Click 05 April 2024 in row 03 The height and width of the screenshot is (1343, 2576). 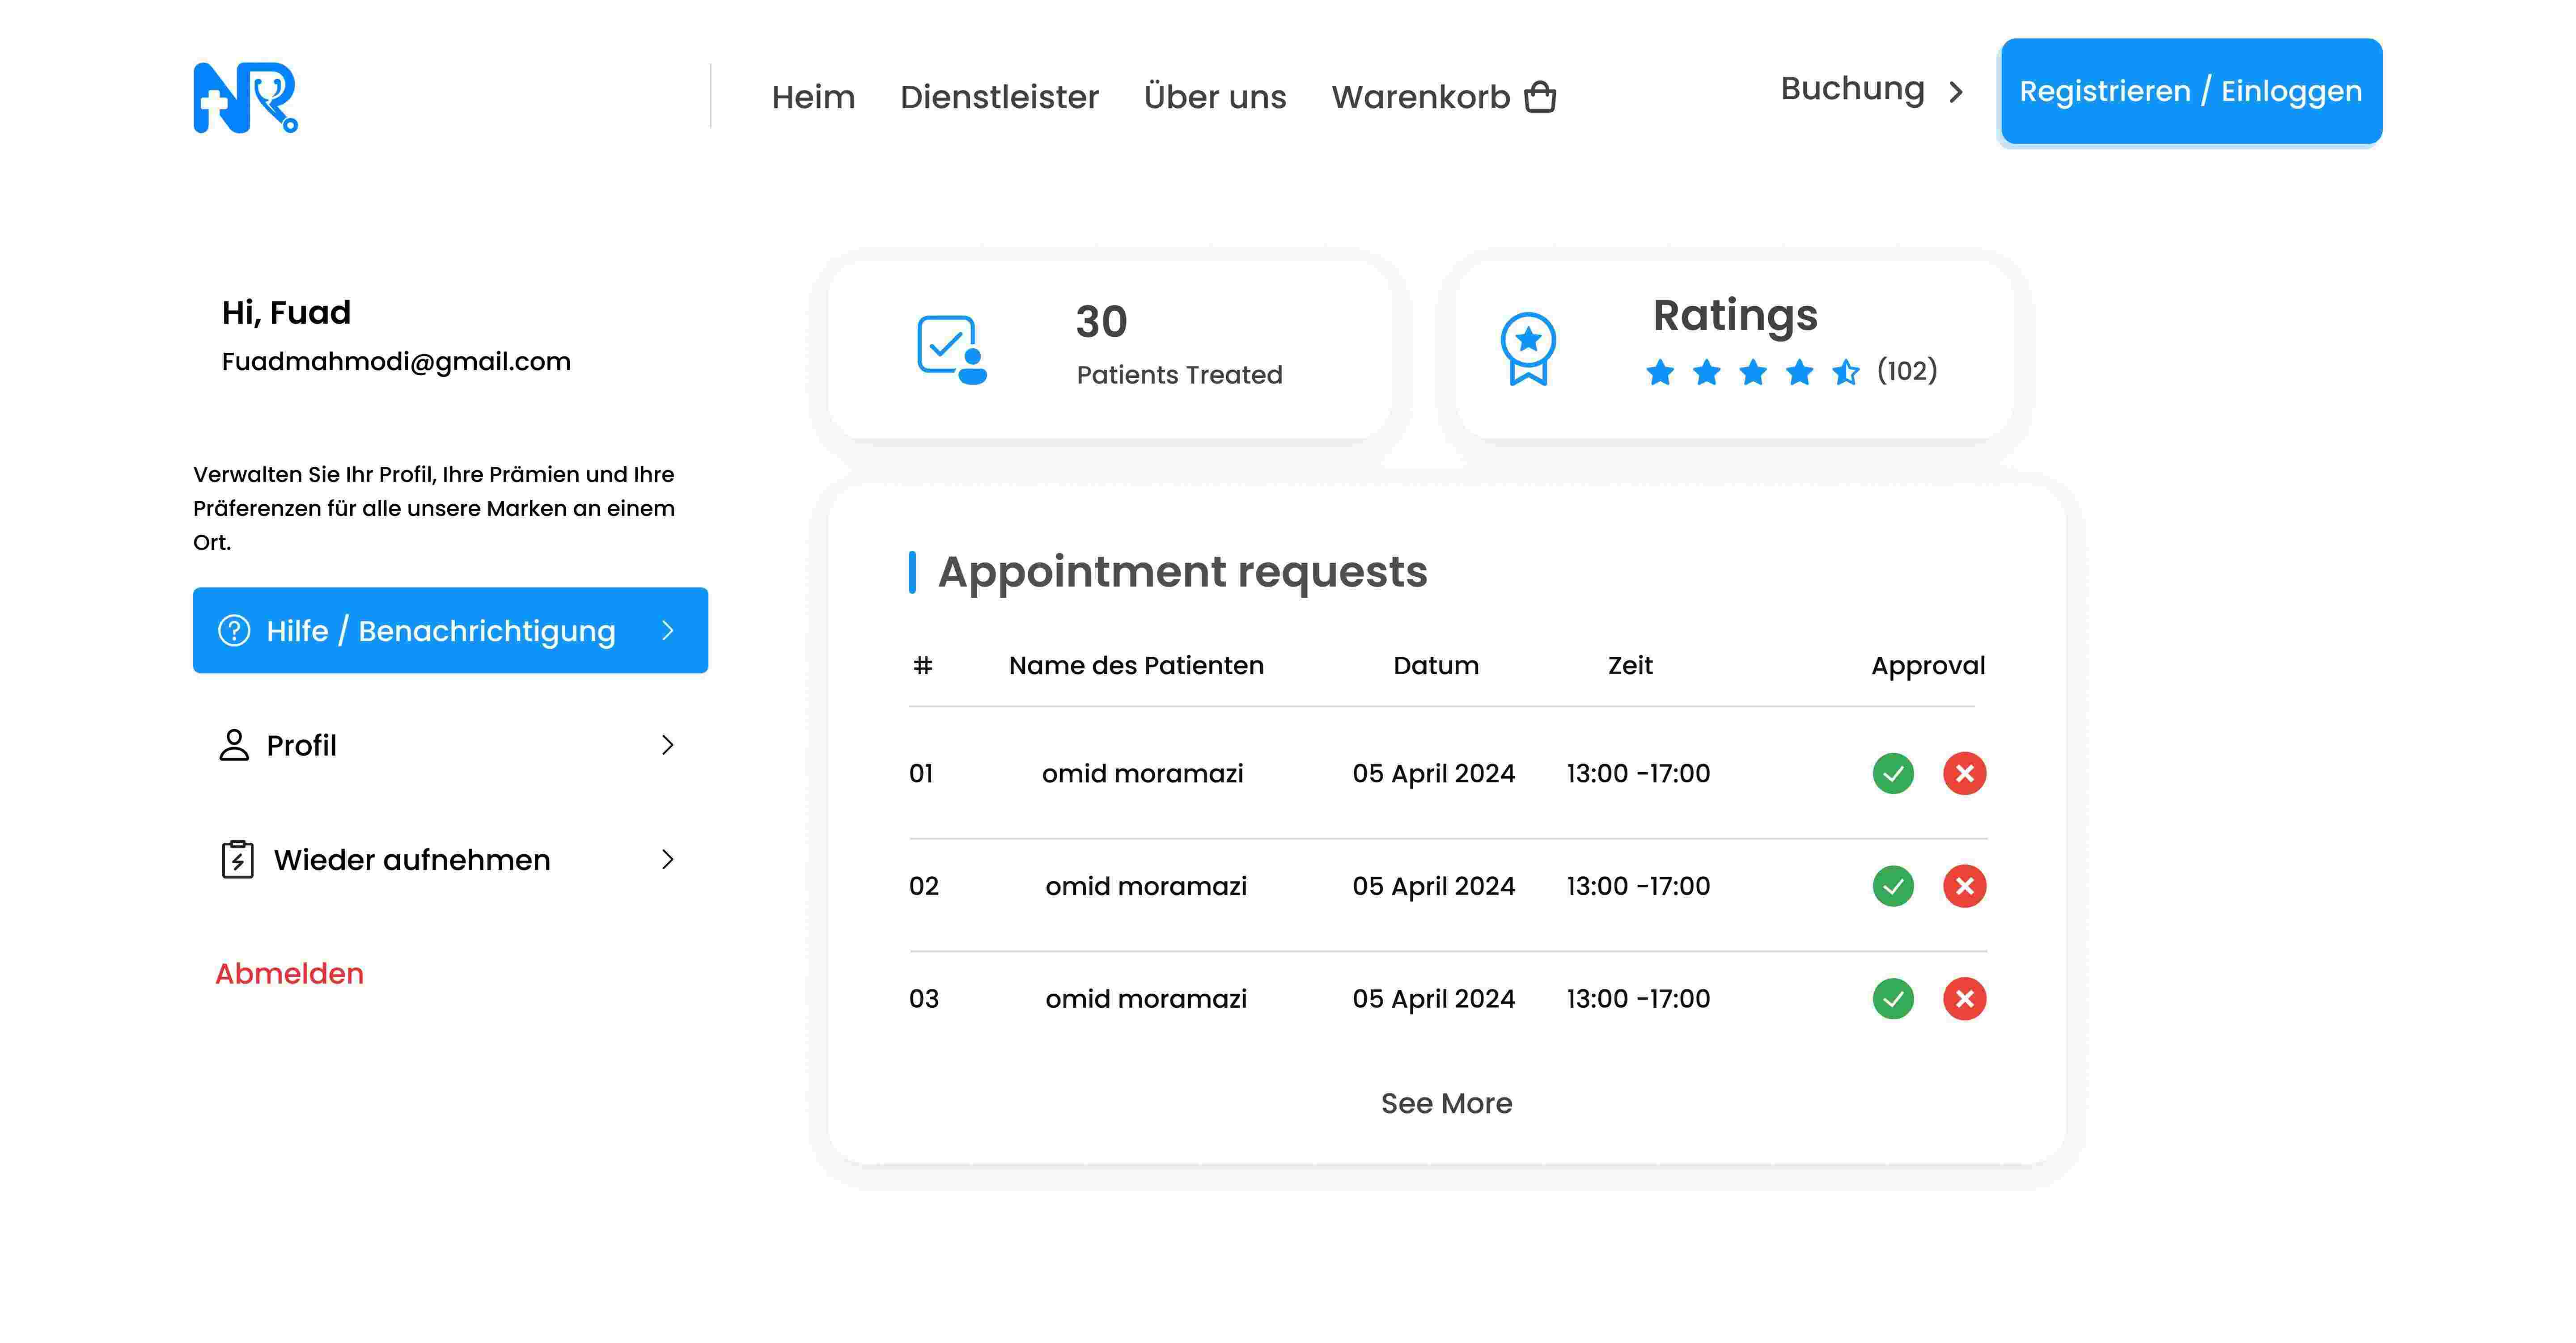1433,999
